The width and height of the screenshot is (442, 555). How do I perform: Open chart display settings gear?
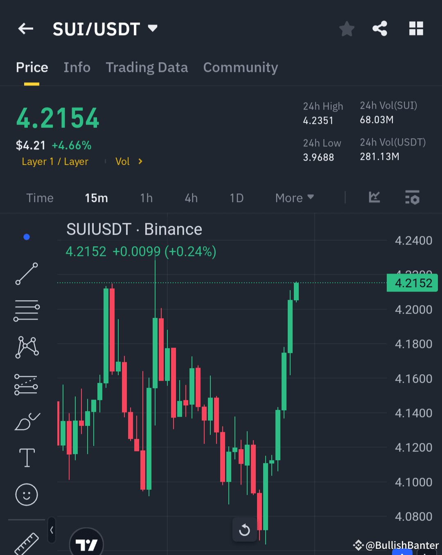click(412, 198)
